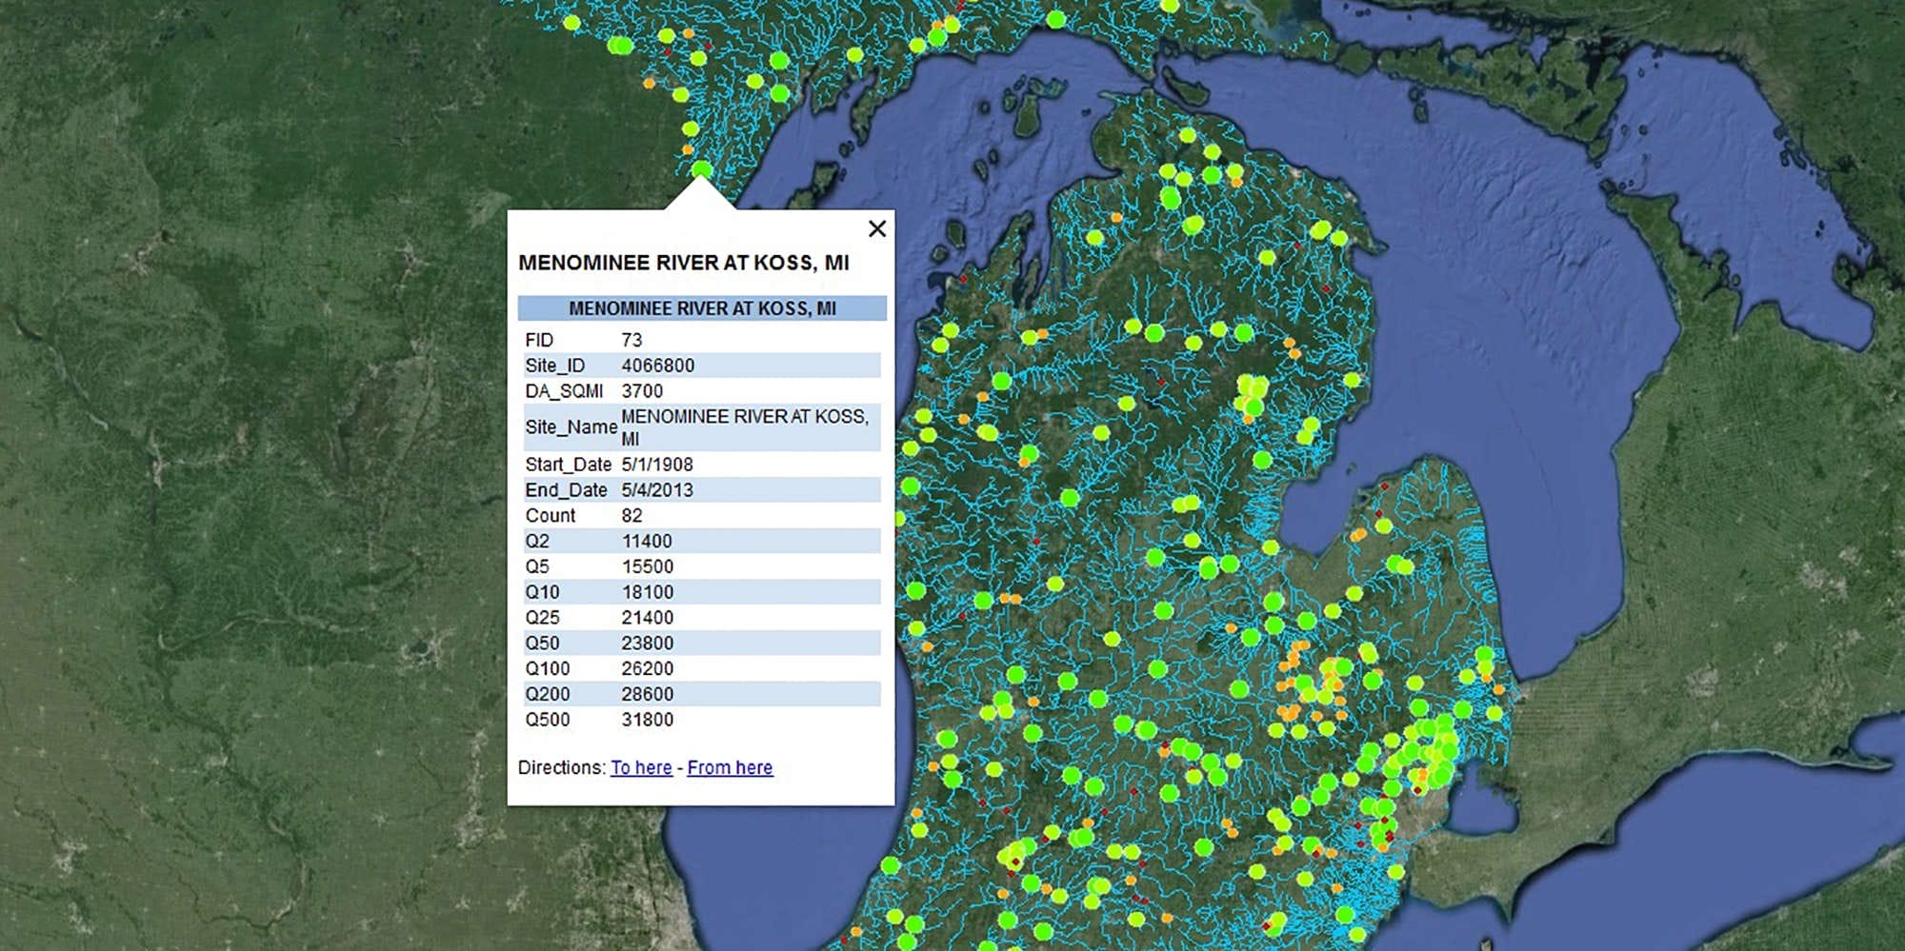Select the Q10 value 18100
Viewport: 1905px width, 951px height.
pos(648,592)
